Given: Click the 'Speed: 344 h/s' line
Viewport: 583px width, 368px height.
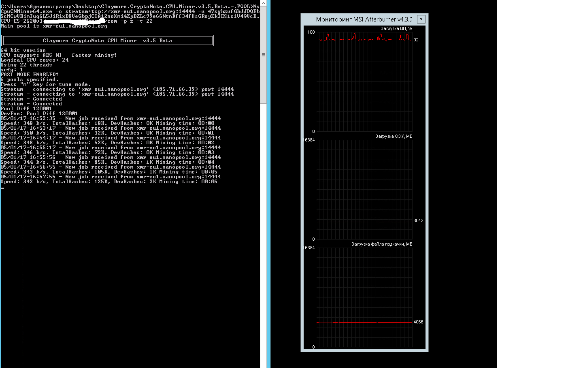Looking at the screenshot, I should (108, 162).
